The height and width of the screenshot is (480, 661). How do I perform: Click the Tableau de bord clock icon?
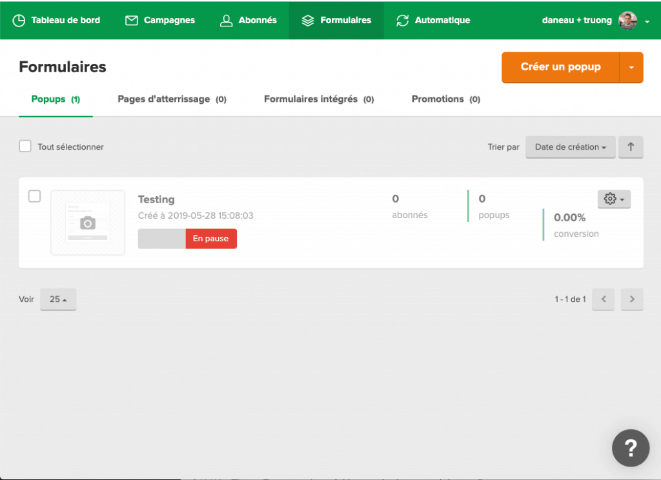click(x=19, y=20)
